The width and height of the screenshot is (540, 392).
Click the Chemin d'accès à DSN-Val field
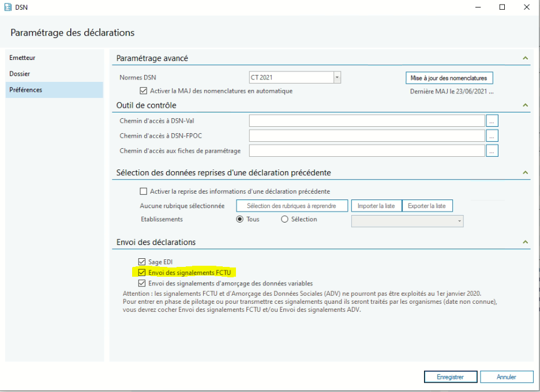[366, 120]
